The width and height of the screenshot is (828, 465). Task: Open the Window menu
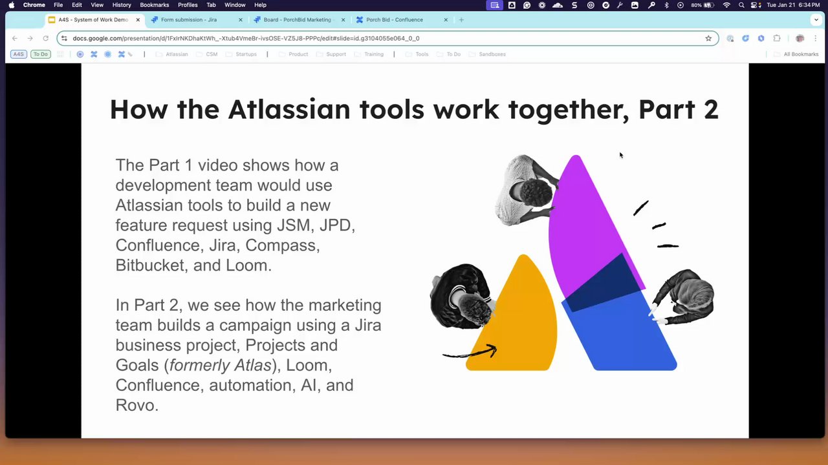pos(235,5)
